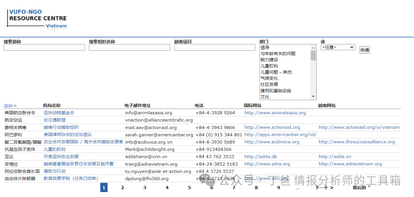
Task: Click email info@animlasasia.org
Action: (149, 113)
